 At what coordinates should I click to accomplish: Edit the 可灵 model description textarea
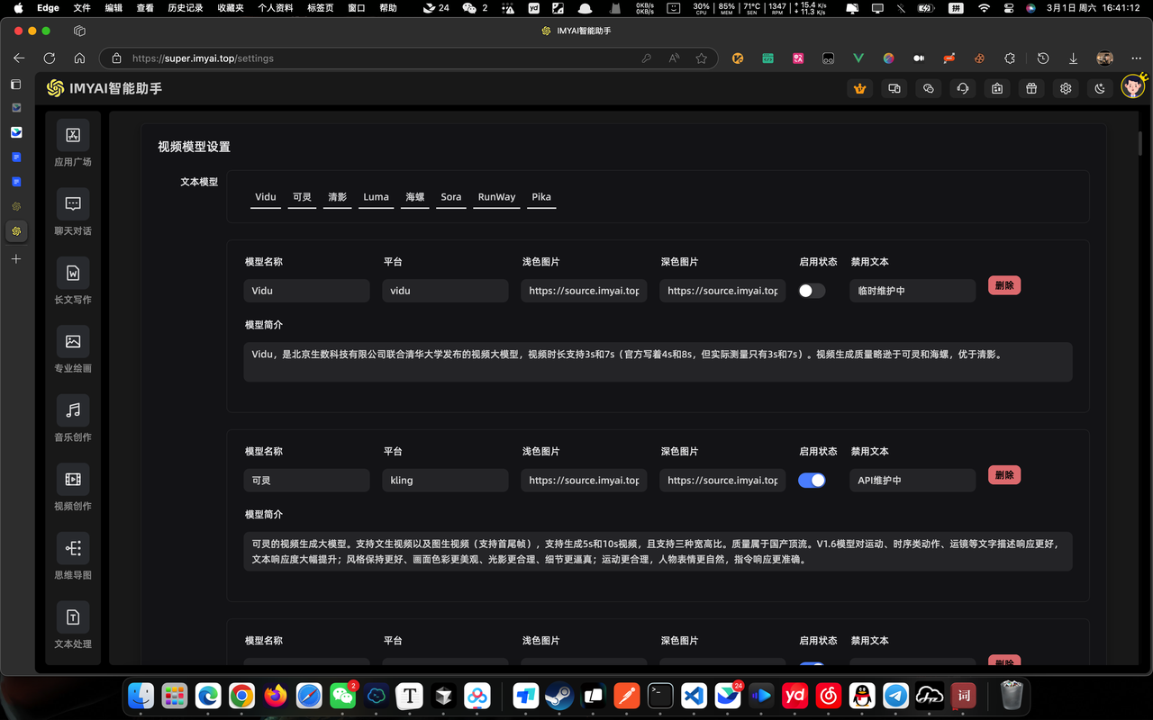pos(658,551)
